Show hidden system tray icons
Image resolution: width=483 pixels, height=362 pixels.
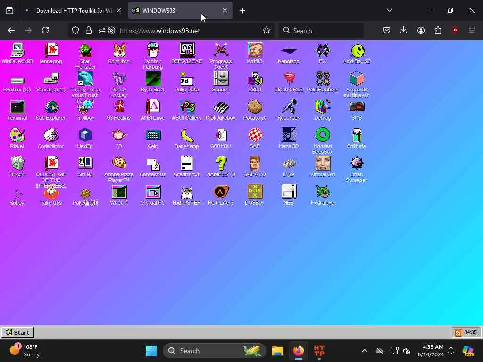click(365, 351)
